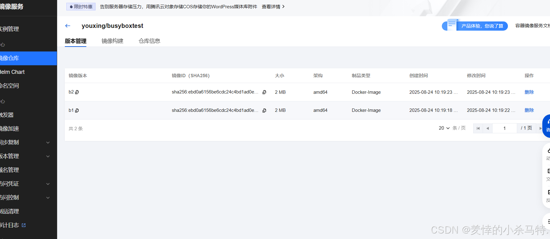Screen dimensions: 550x239
Task: Click the 制品类型 column header
Action: point(361,76)
